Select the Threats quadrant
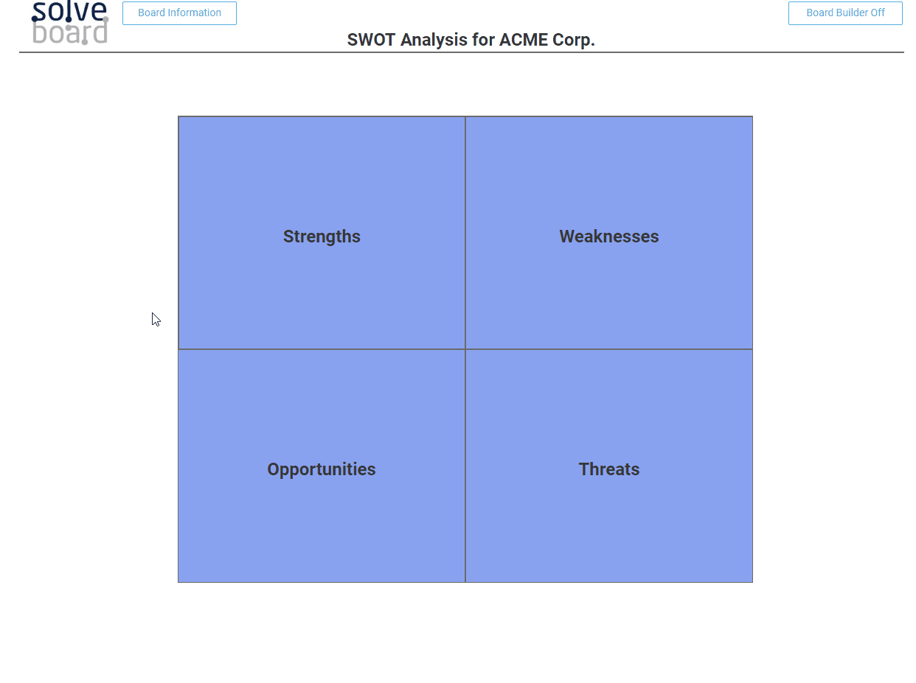The image size is (916, 683). click(x=609, y=466)
